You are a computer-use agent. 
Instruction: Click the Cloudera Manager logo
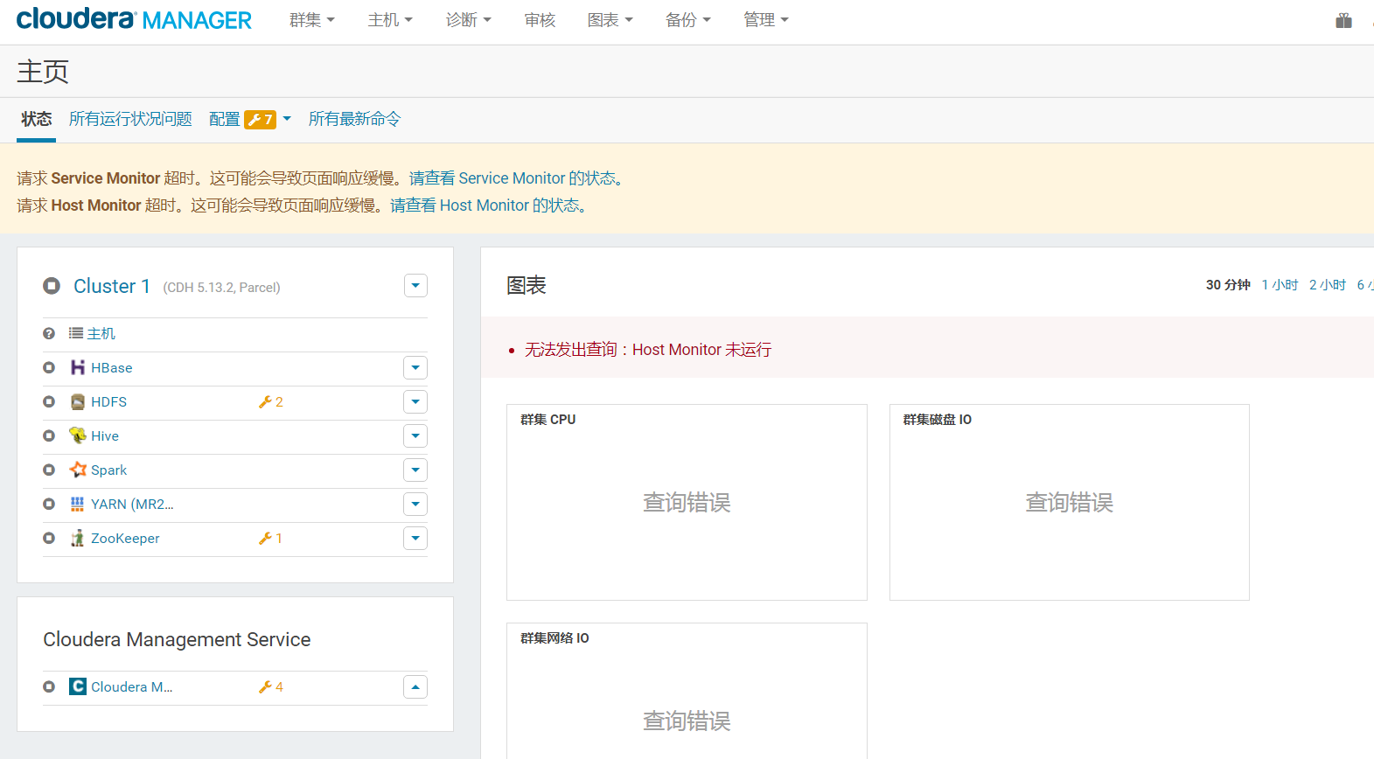134,19
